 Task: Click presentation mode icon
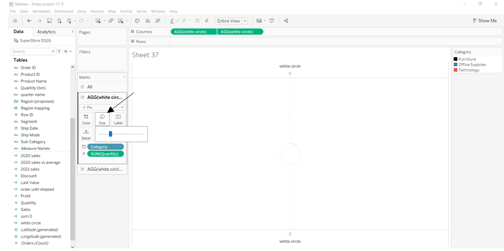point(272,21)
